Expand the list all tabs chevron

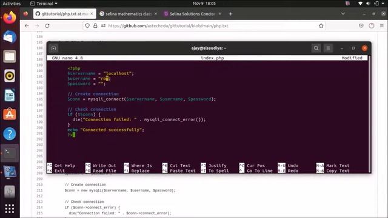tap(343, 13)
